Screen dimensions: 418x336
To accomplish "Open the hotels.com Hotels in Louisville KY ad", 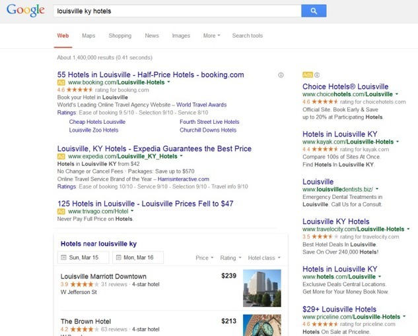I will [340, 269].
